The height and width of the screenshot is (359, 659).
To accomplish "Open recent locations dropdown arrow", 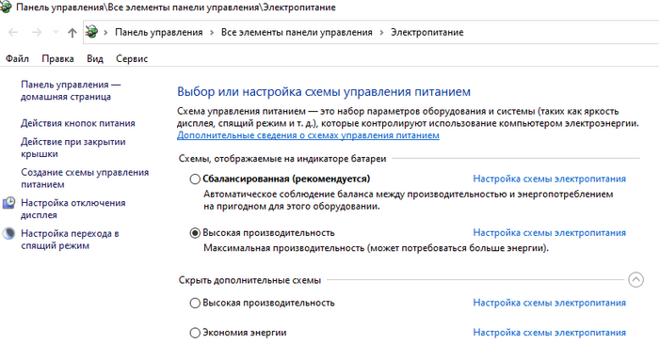I will pyautogui.click(x=56, y=32).
